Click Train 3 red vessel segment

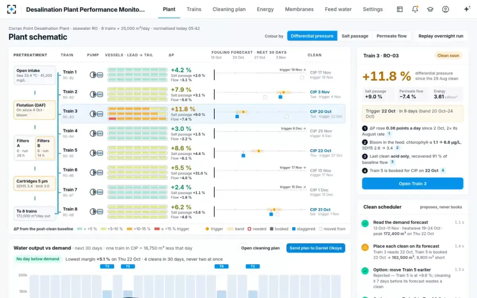[x=112, y=119]
